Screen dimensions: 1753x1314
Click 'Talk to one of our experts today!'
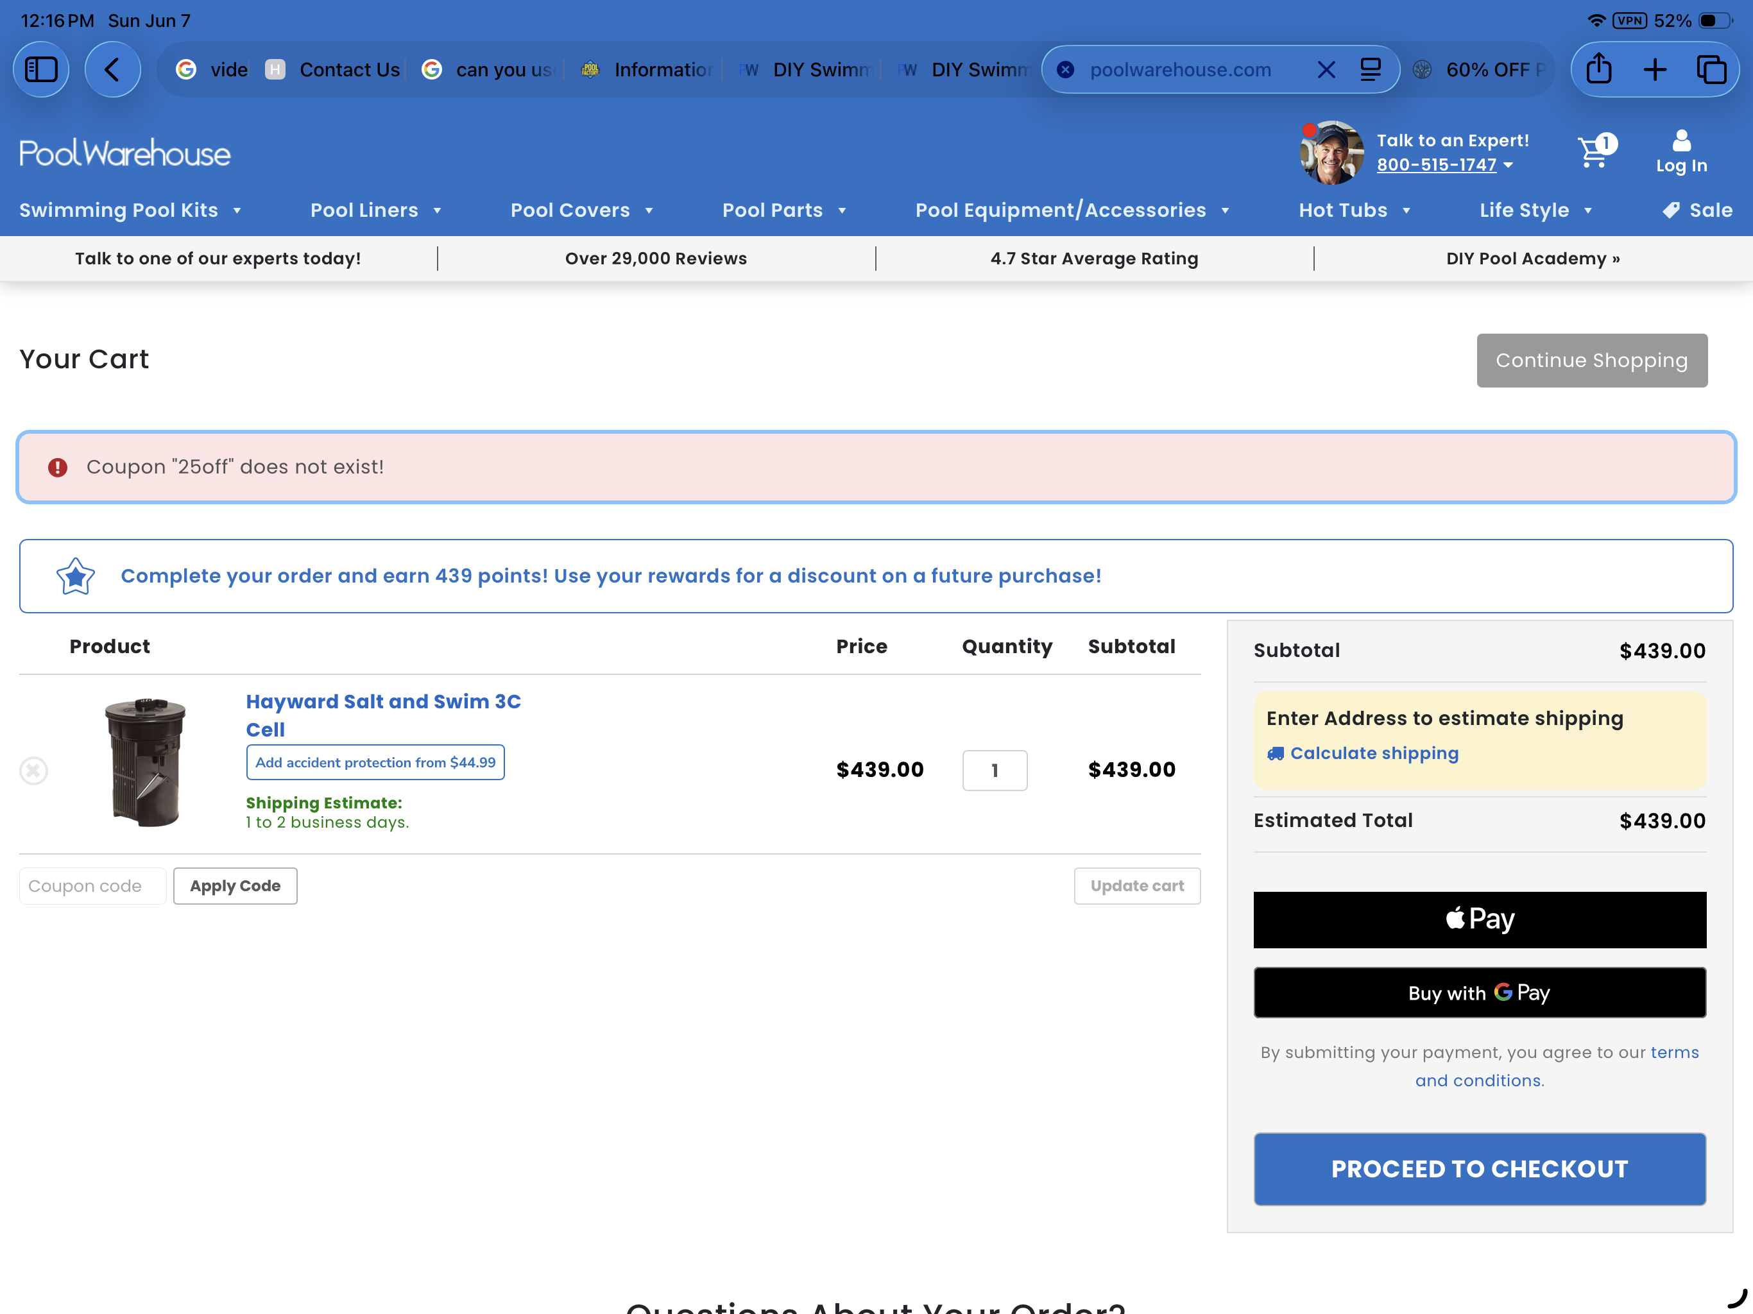218,259
